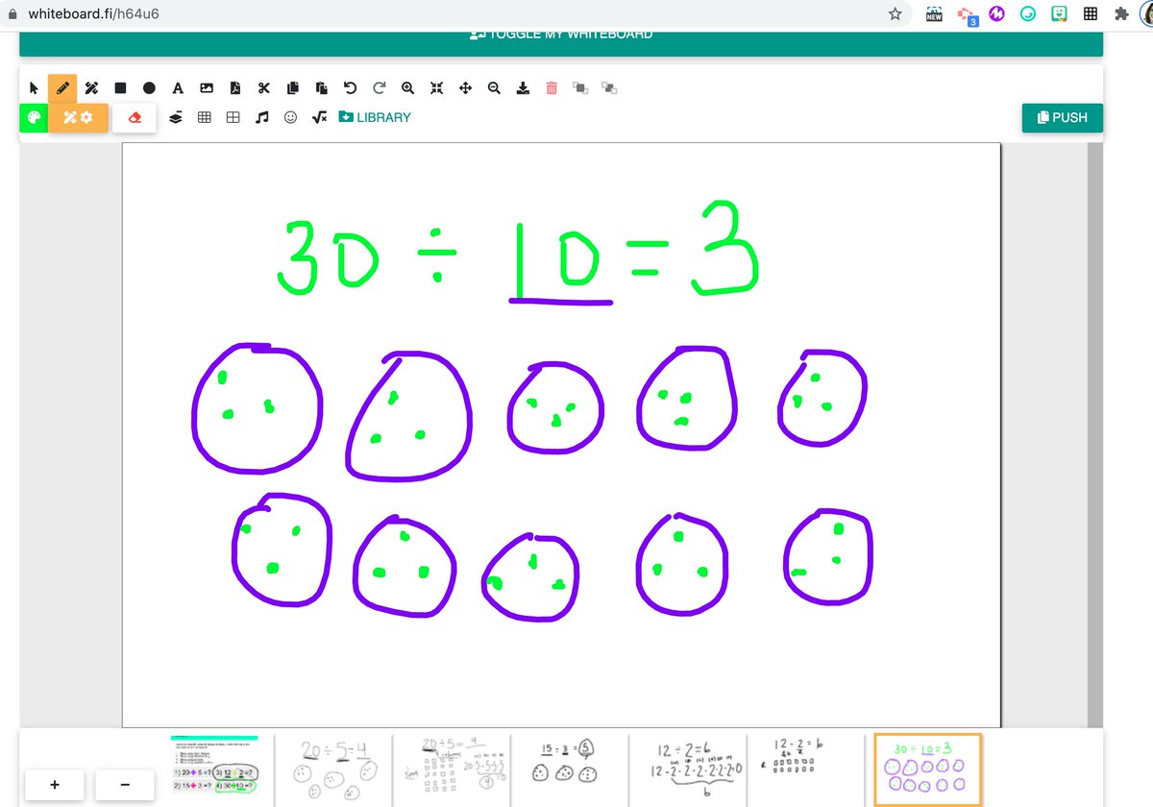Undo the last stroke

[351, 87]
